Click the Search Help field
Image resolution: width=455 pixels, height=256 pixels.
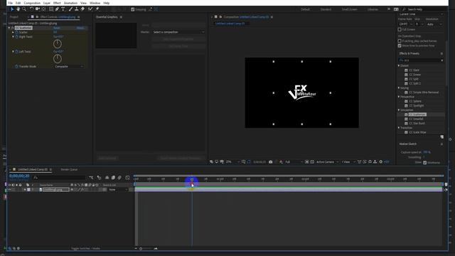pos(424,9)
